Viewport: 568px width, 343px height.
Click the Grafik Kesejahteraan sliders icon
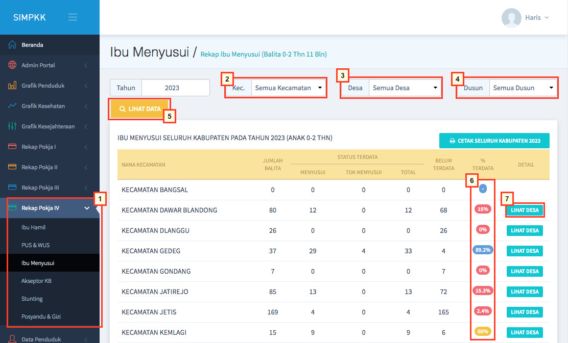pyautogui.click(x=12, y=126)
